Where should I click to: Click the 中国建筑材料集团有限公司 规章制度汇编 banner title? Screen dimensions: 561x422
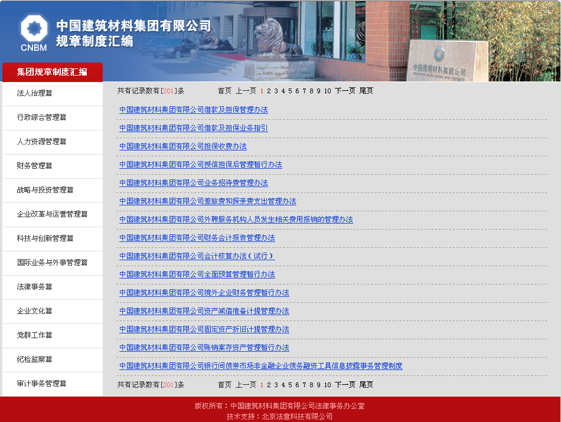click(133, 33)
